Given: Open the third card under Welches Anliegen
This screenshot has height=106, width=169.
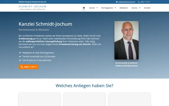Looking at the screenshot, I should point(130,99).
